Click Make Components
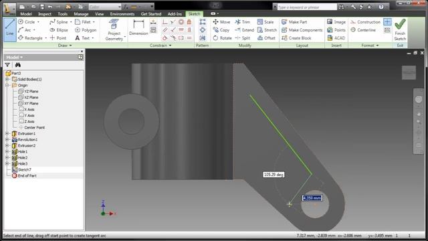This screenshot has height=241, width=428. (302, 29)
